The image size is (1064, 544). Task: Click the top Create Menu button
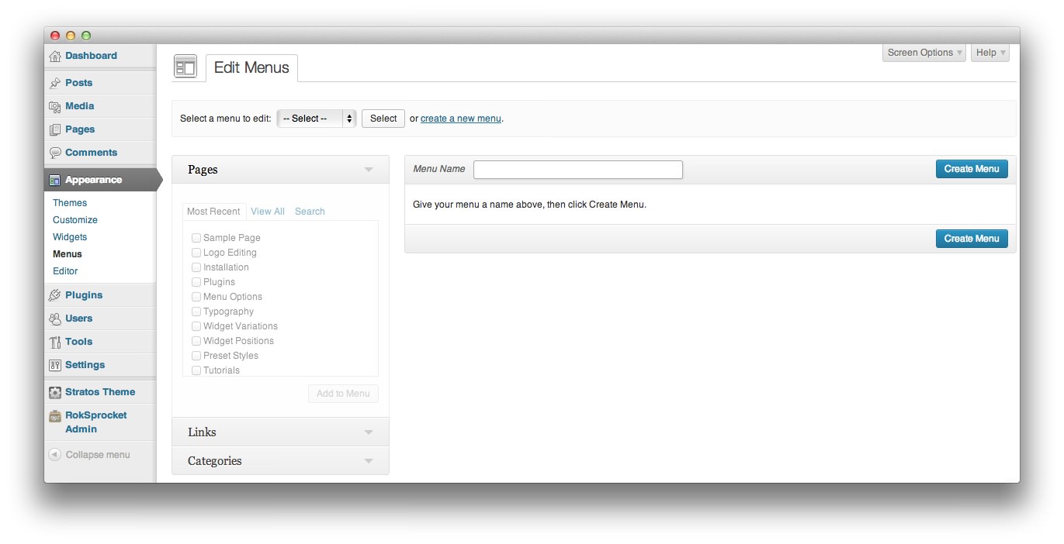(x=971, y=169)
